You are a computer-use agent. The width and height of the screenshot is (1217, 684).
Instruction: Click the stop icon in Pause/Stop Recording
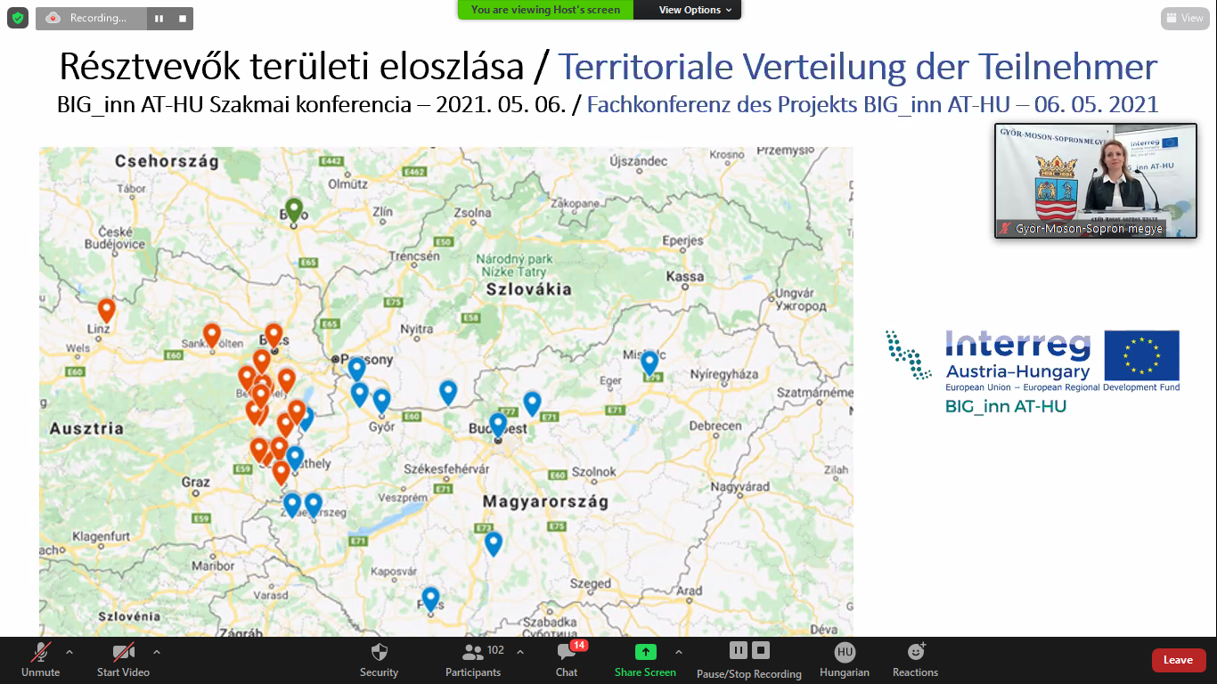coord(760,650)
